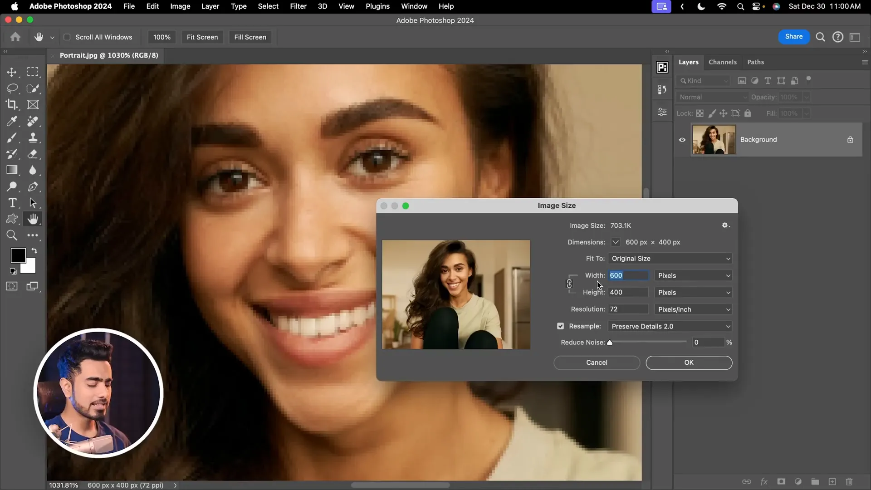Uncheck the Resample checkbox
The image size is (871, 490).
point(561,326)
